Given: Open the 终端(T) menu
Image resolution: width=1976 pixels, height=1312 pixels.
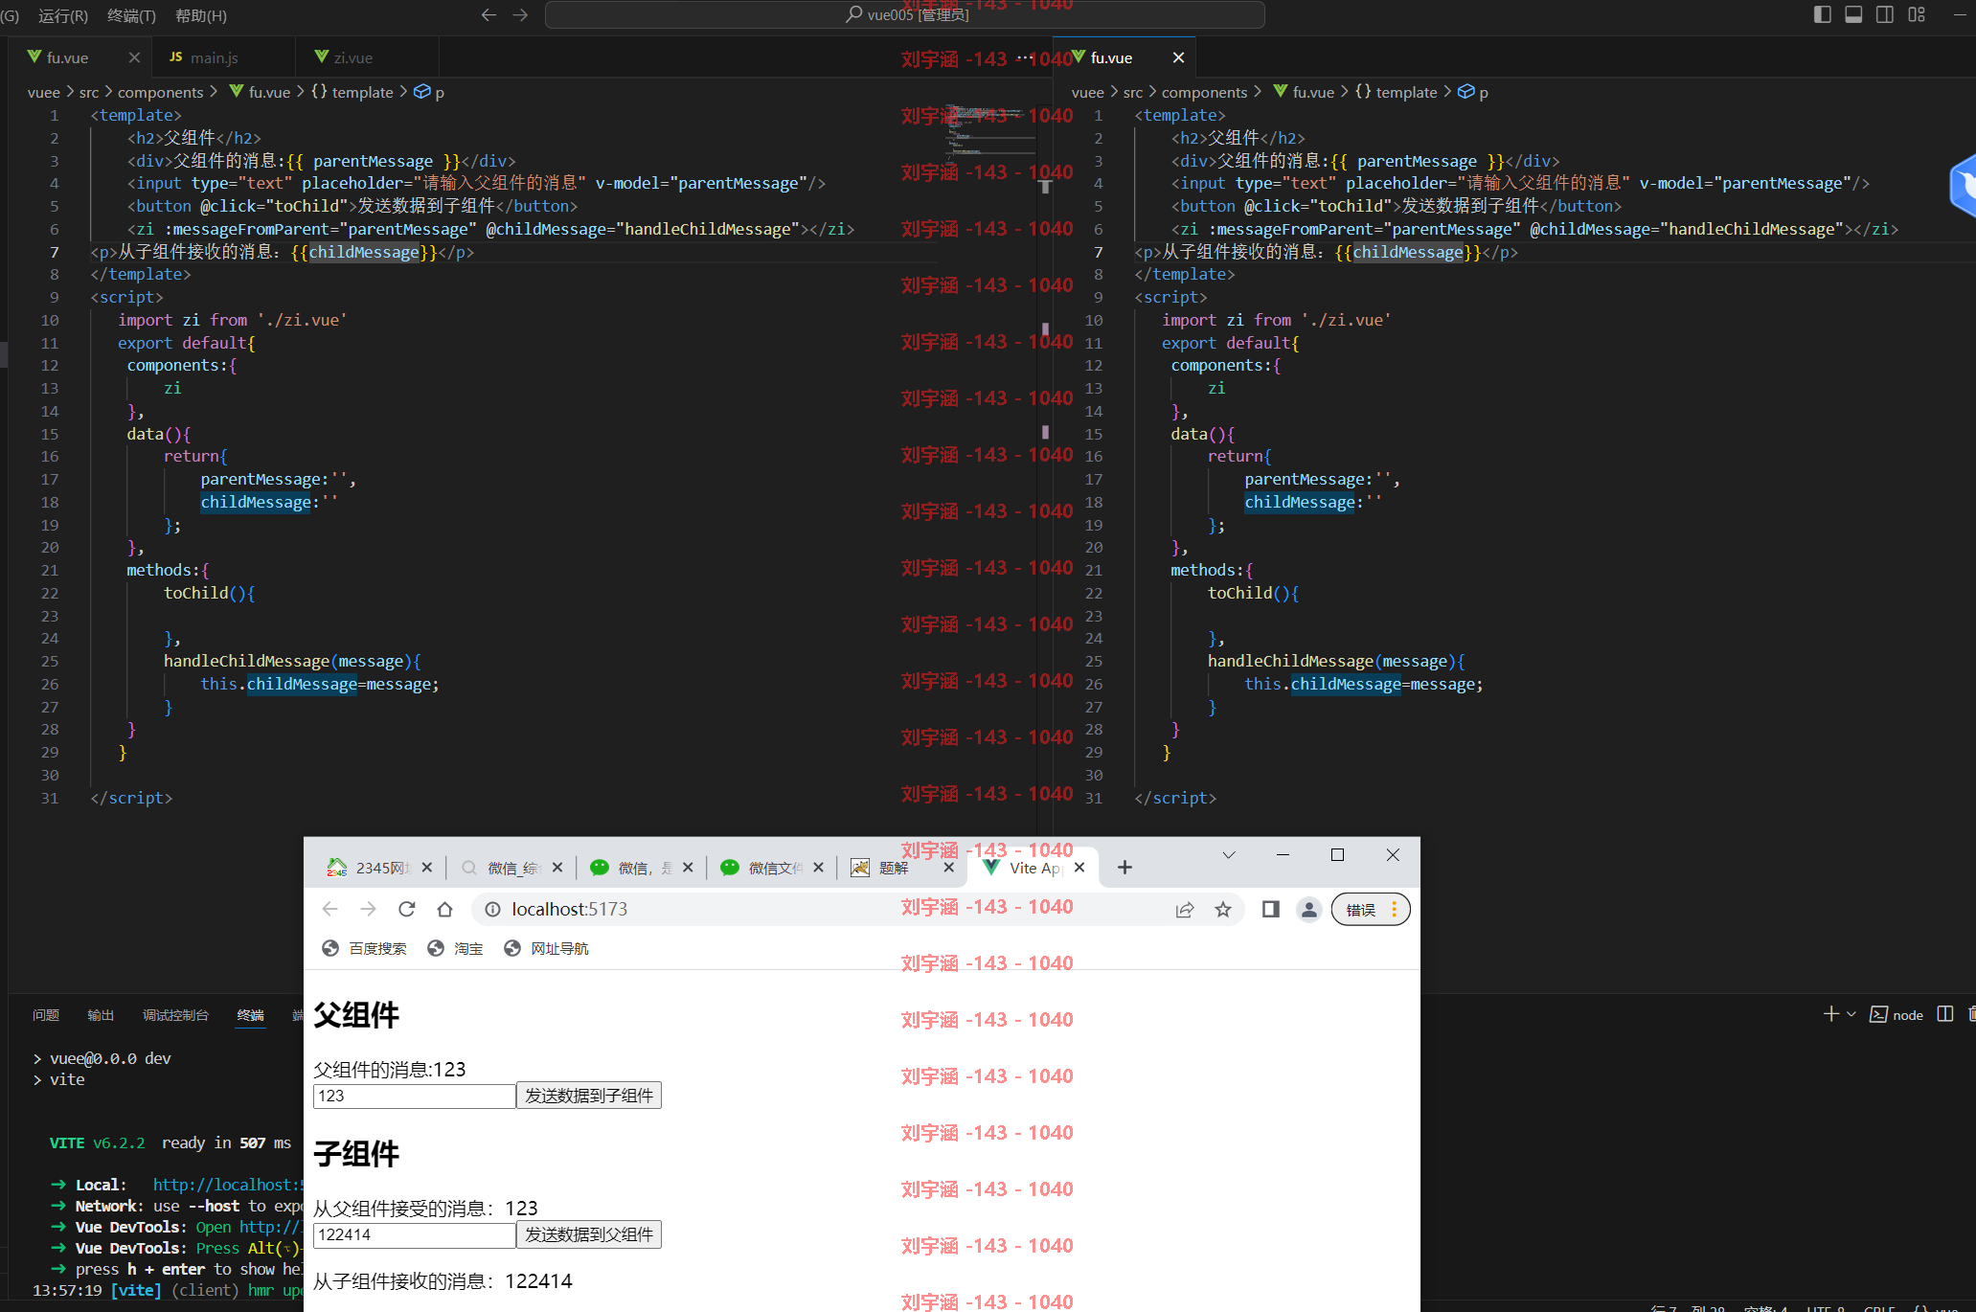Looking at the screenshot, I should [x=131, y=15].
